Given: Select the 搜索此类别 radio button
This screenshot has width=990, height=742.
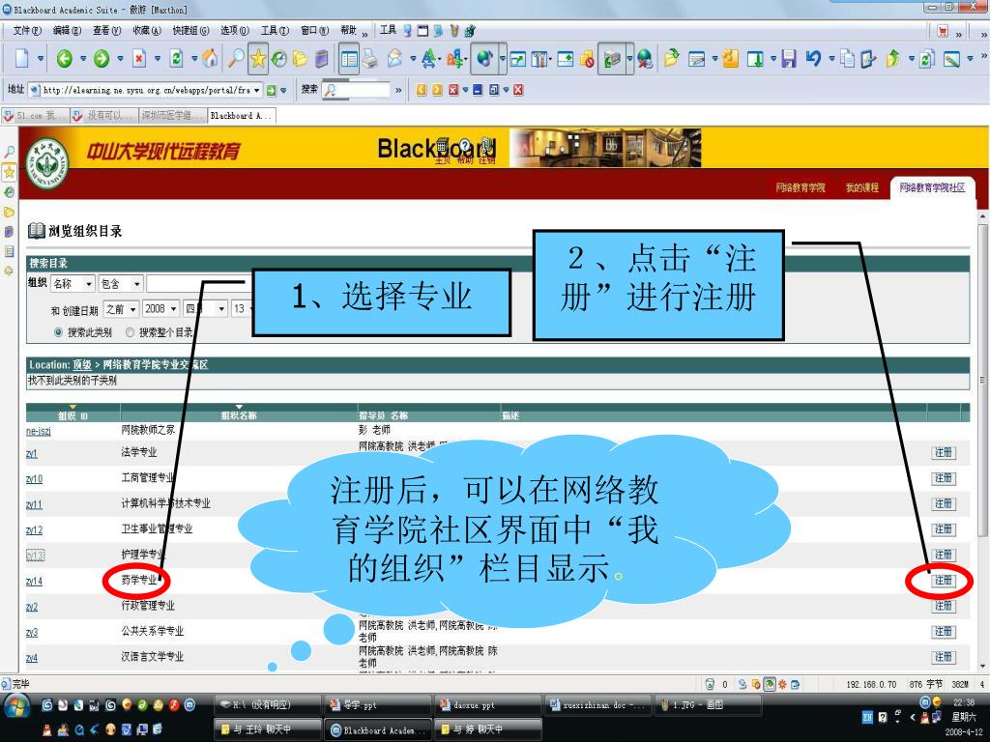Looking at the screenshot, I should tap(59, 332).
